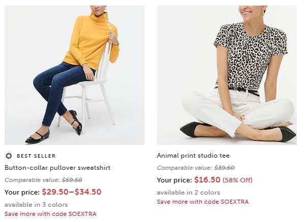Click 'Your price:' label for the sweatshirt
Image resolution: width=306 pixels, height=222 pixels.
click(22, 193)
